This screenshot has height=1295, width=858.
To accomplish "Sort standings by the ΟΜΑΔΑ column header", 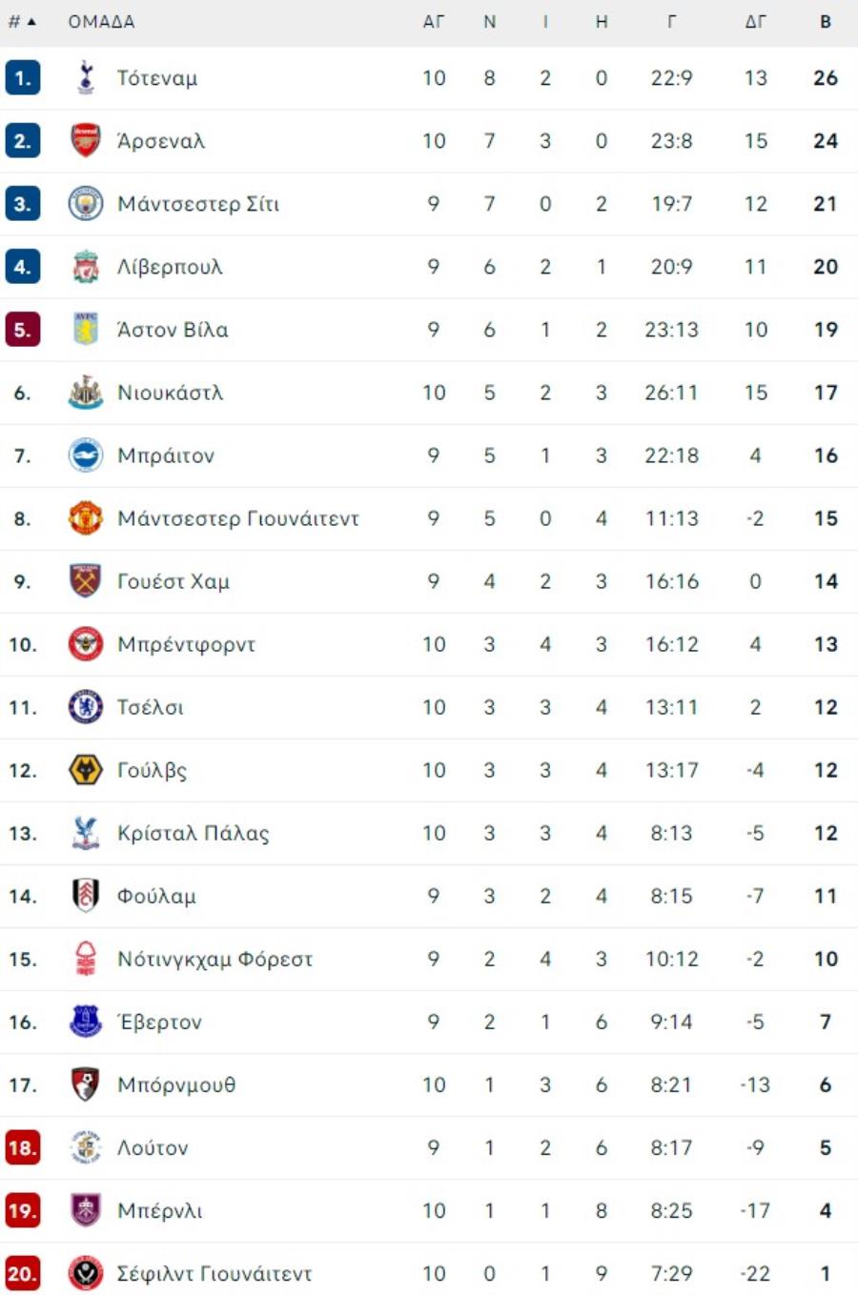I will click(101, 21).
